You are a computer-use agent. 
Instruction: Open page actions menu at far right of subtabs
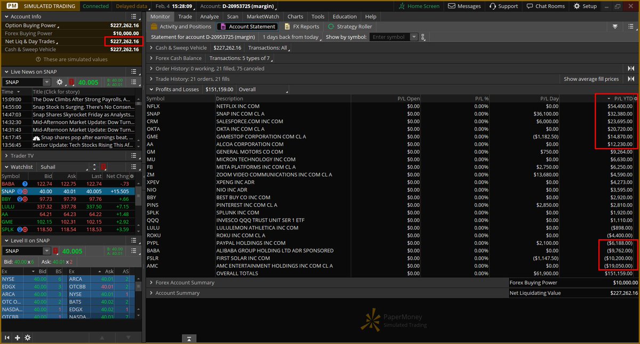click(632, 27)
